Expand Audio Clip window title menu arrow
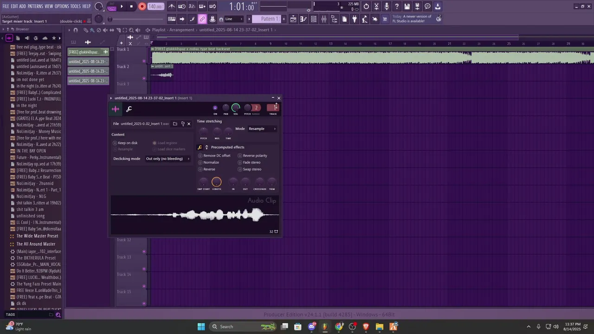The height and width of the screenshot is (334, 594). pyautogui.click(x=111, y=98)
